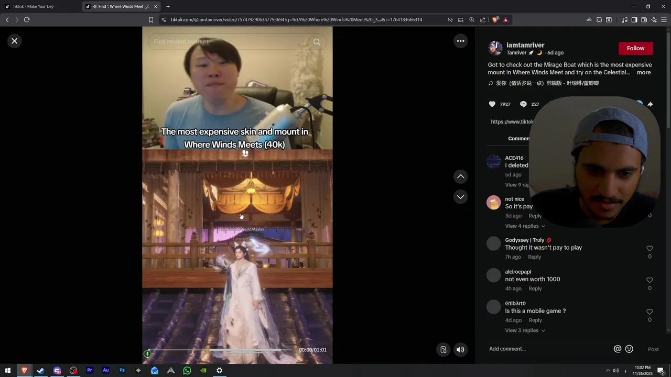Reply to alcirocpapi's comment
Image resolution: width=671 pixels, height=377 pixels.
pos(535,289)
